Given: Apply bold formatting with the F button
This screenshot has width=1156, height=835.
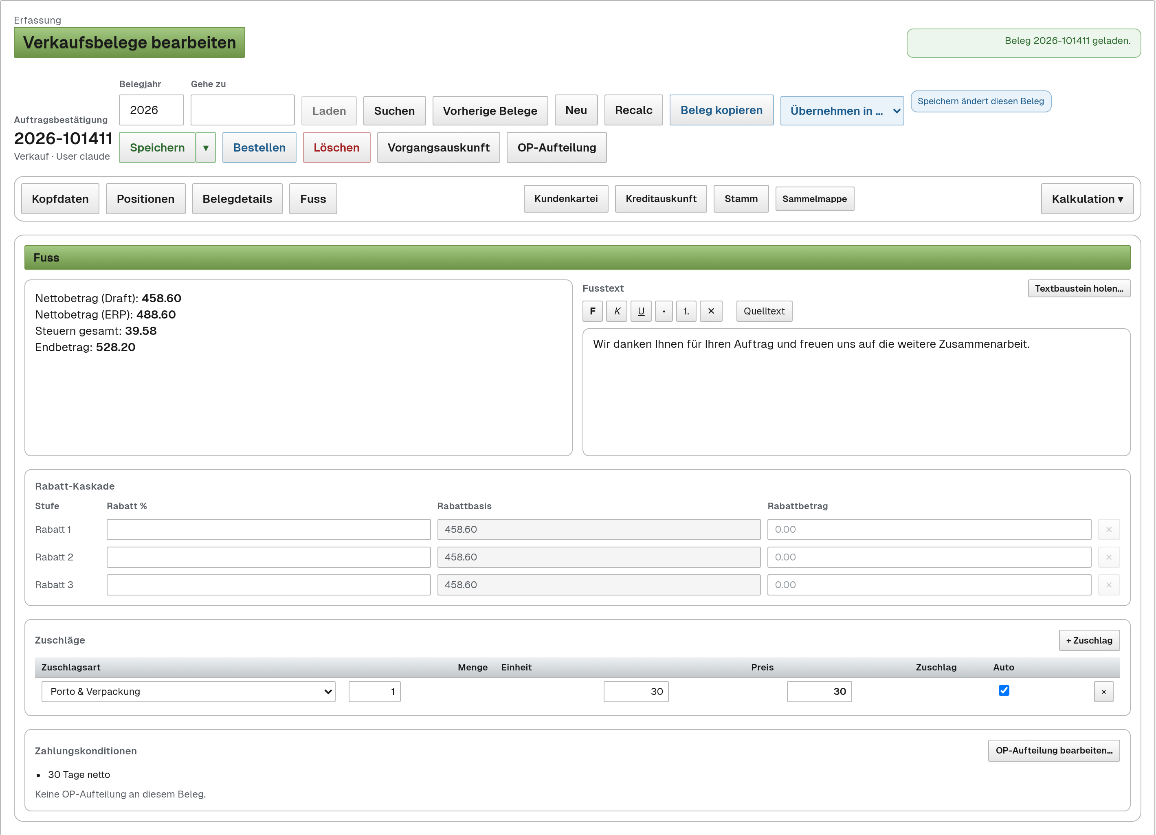Looking at the screenshot, I should click(x=592, y=311).
